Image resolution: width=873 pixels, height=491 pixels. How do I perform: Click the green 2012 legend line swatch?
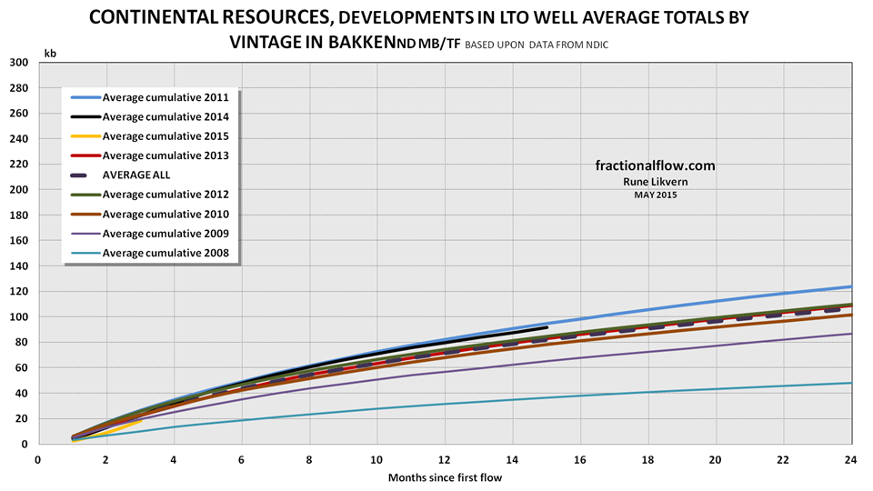pyautogui.click(x=83, y=195)
